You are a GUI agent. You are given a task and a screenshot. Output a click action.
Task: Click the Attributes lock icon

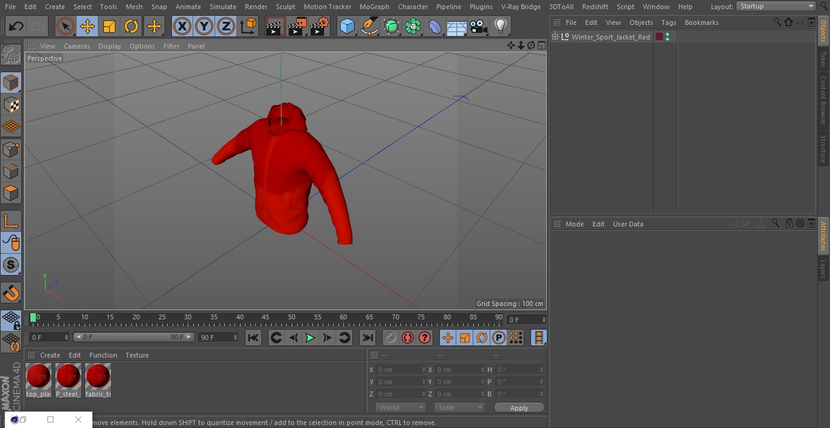click(789, 223)
